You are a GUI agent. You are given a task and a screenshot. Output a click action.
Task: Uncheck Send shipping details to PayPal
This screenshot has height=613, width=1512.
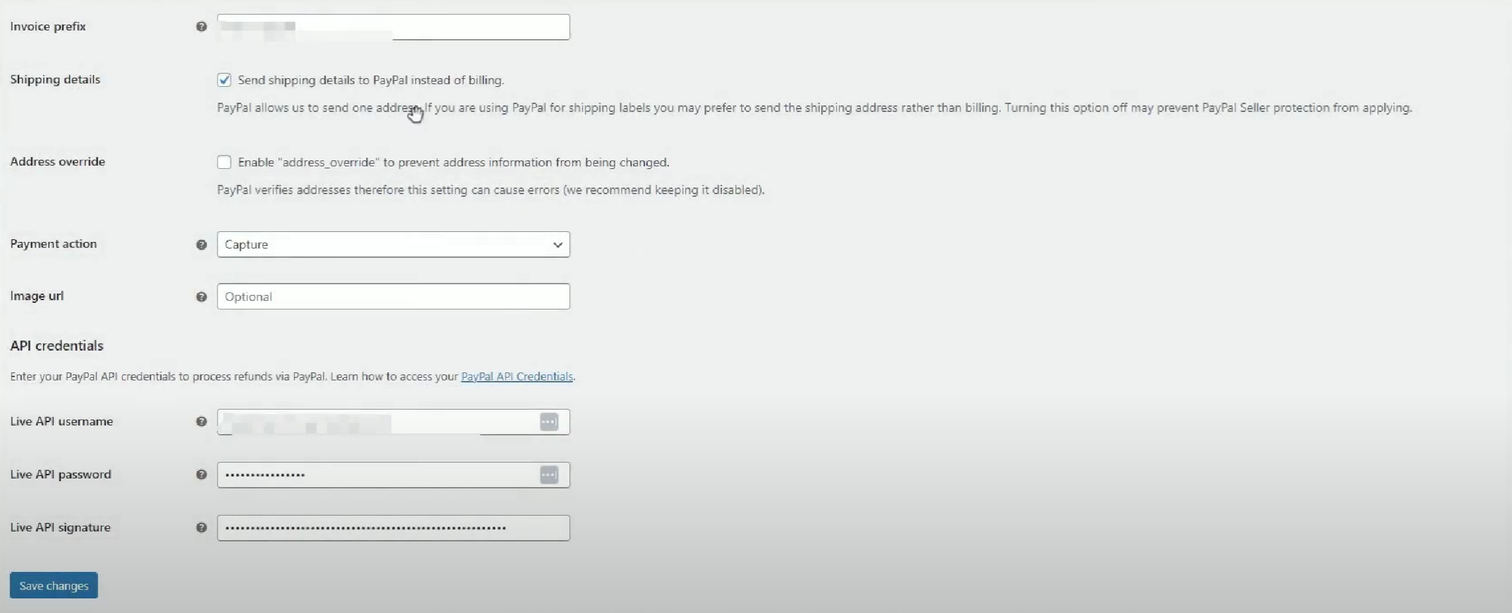(224, 80)
